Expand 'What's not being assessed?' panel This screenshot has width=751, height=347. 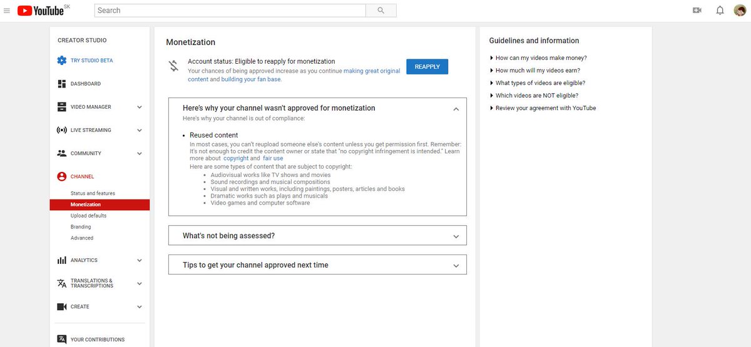point(318,236)
